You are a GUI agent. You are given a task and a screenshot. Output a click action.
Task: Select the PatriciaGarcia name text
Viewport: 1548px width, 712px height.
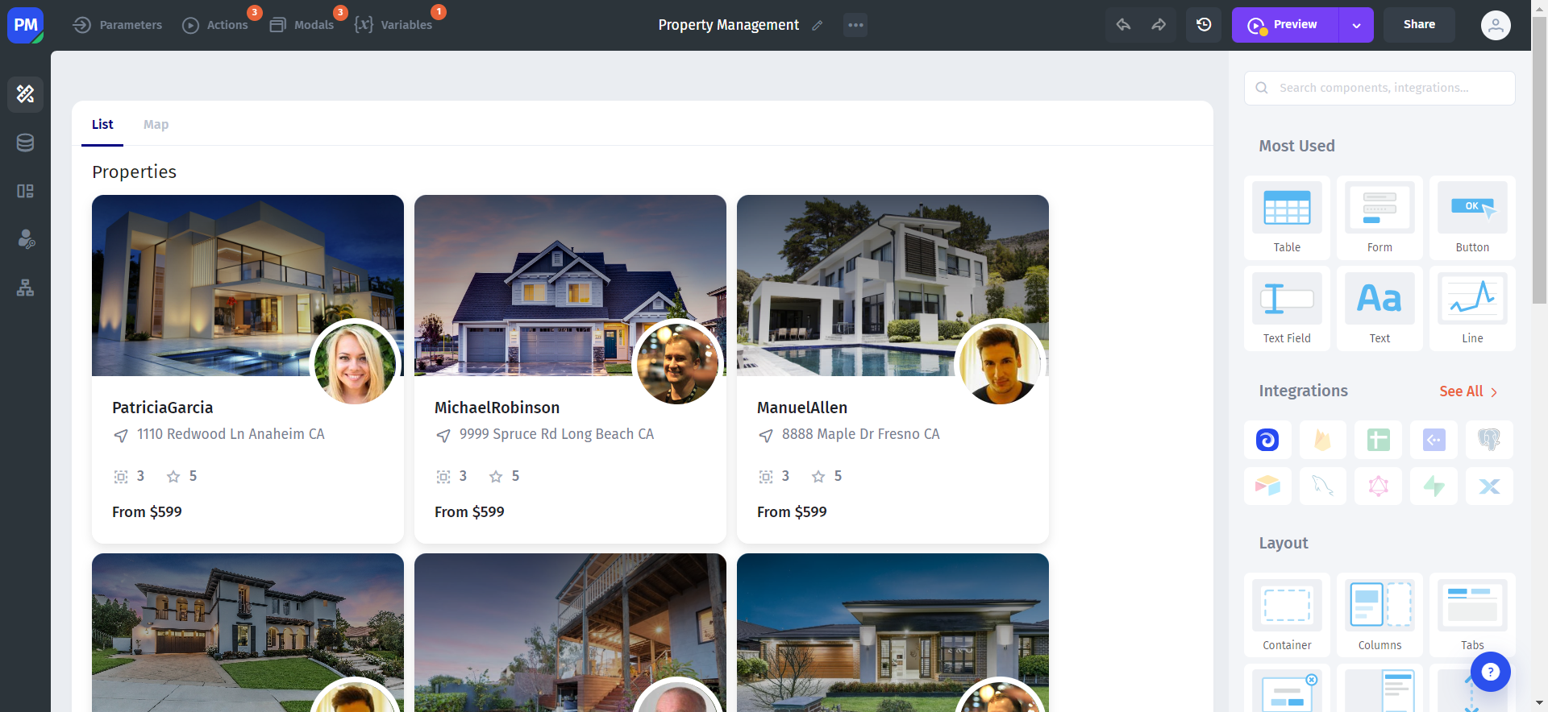[x=163, y=408]
